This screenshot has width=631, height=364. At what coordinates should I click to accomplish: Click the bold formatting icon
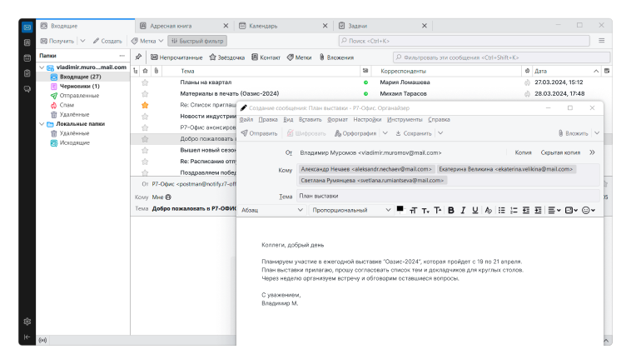[450, 211]
